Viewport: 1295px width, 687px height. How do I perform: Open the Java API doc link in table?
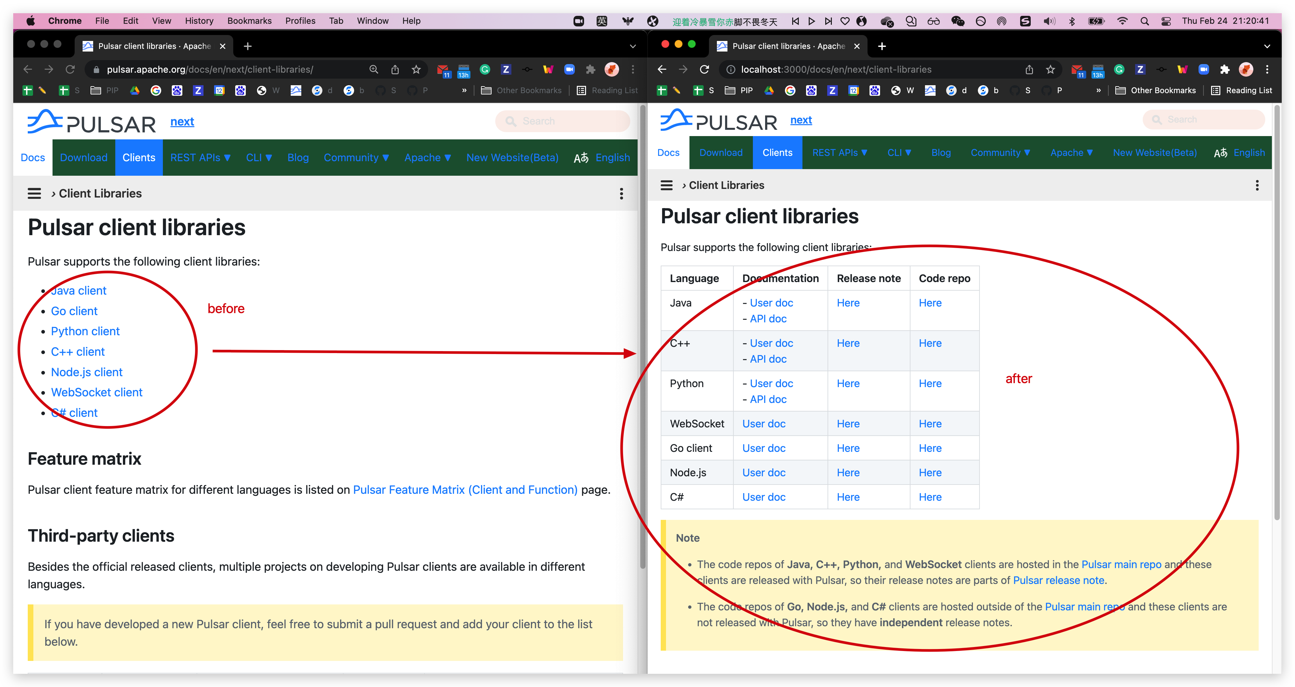pyautogui.click(x=768, y=319)
